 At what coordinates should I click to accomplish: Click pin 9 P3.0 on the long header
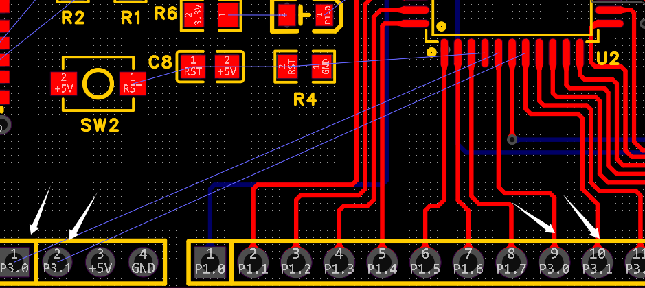pyautogui.click(x=554, y=262)
